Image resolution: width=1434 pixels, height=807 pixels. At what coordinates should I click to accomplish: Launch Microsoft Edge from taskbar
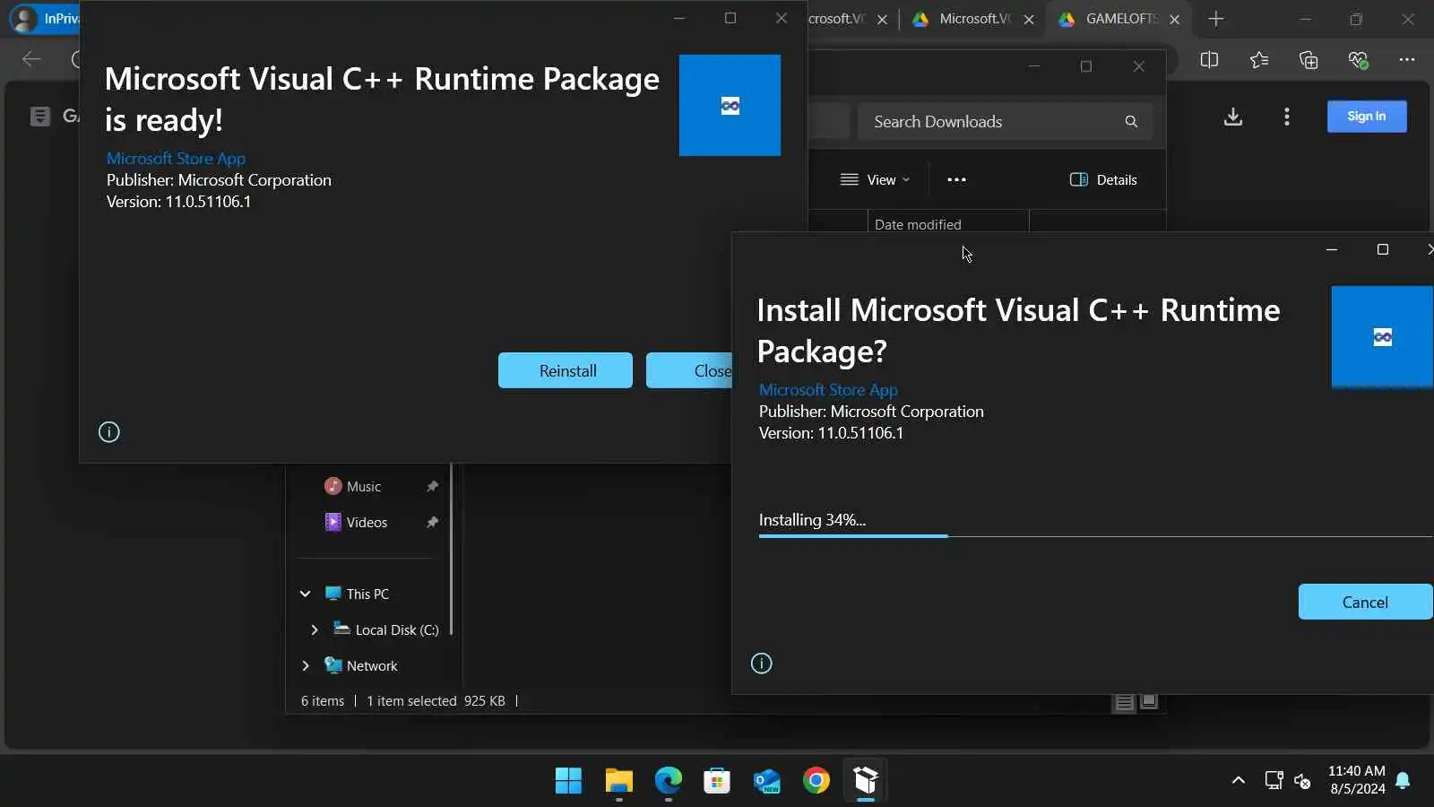coord(668,781)
